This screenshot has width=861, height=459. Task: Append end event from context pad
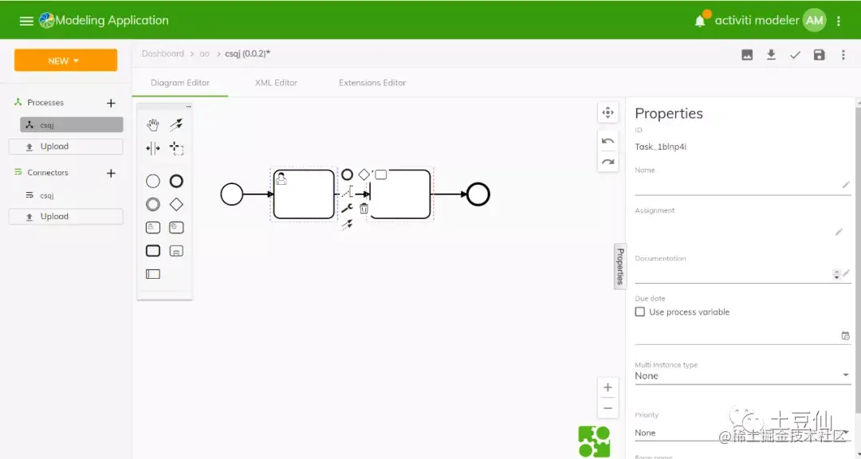pyautogui.click(x=347, y=175)
